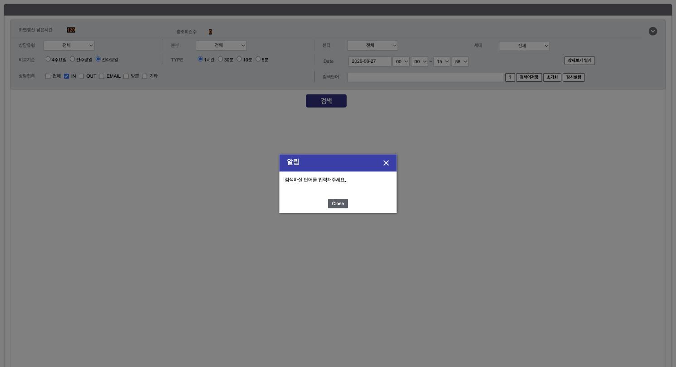Check the OUT checkbox
676x367 pixels.
click(82, 76)
